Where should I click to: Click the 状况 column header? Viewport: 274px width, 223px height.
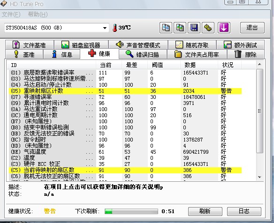pyautogui.click(x=229, y=65)
